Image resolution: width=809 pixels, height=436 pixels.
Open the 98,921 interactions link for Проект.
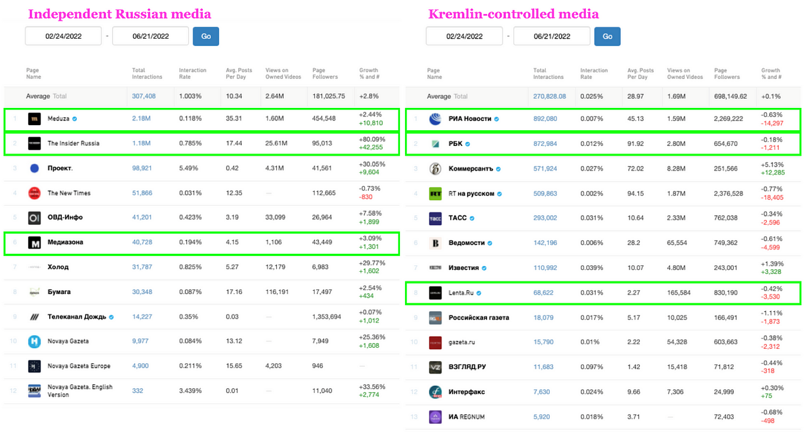pyautogui.click(x=142, y=168)
